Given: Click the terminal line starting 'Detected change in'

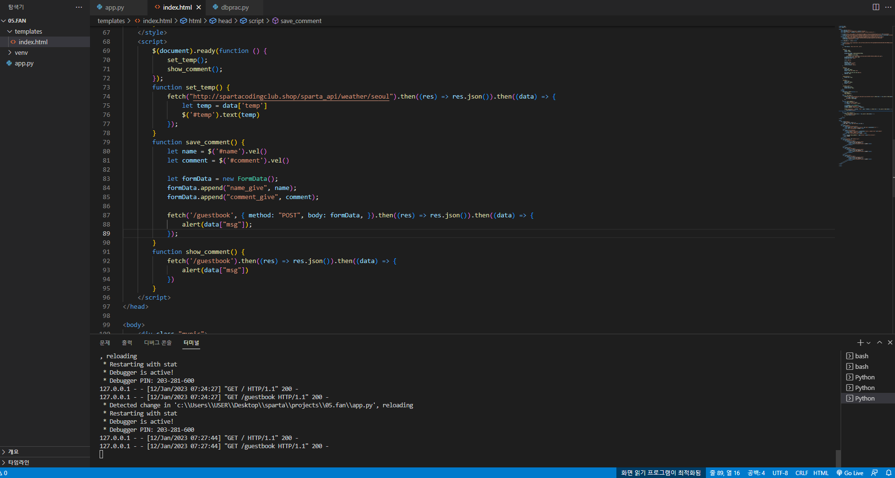Looking at the screenshot, I should click(x=258, y=405).
